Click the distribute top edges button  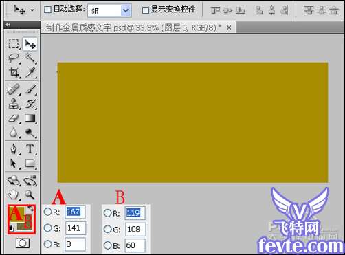tap(309, 10)
